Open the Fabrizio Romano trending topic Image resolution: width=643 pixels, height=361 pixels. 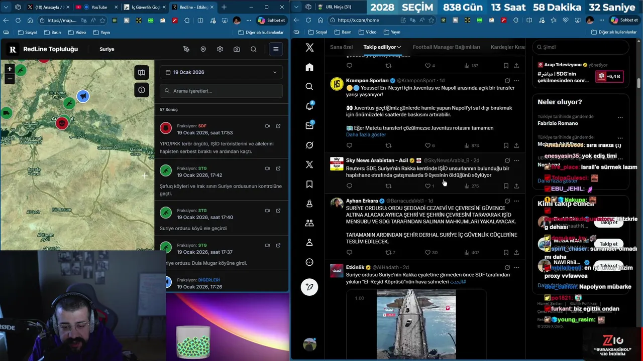pyautogui.click(x=558, y=123)
